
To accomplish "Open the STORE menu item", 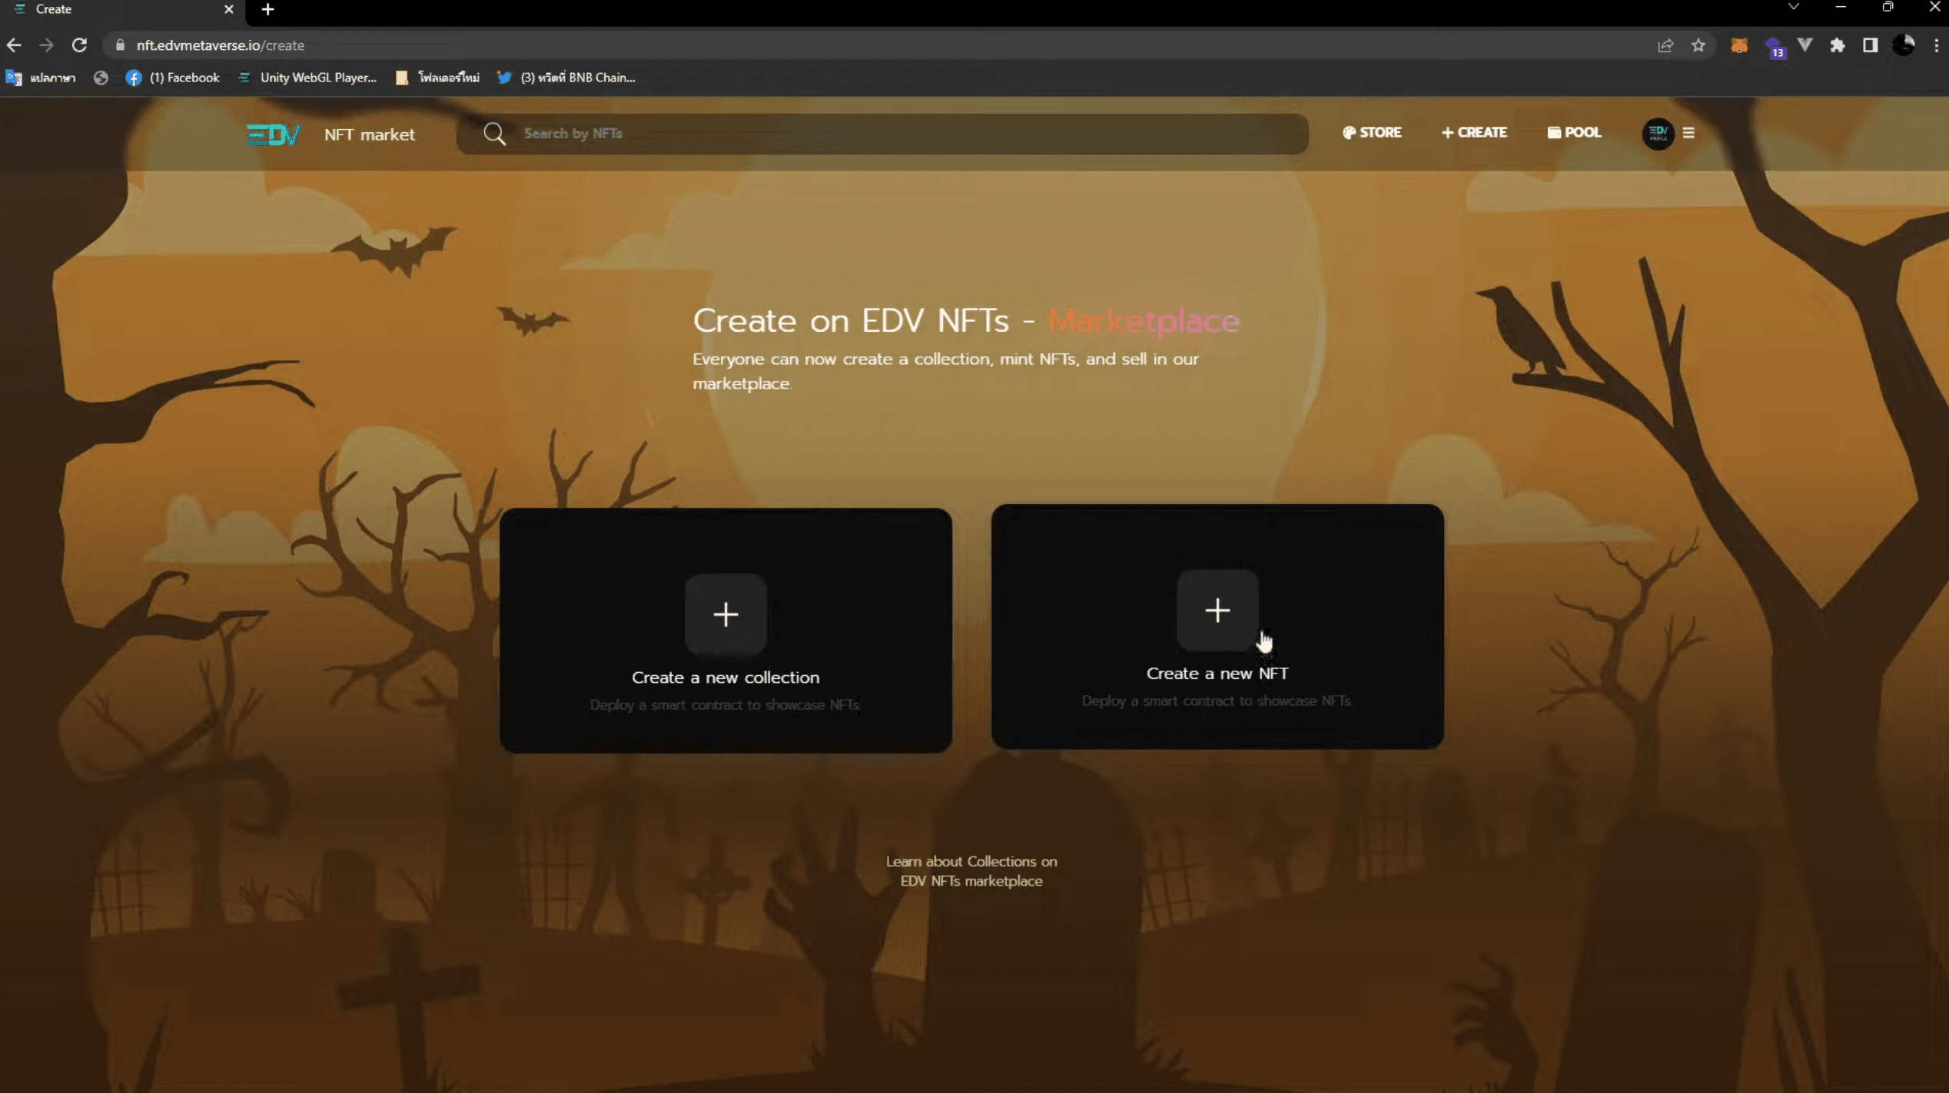I will click(1372, 133).
